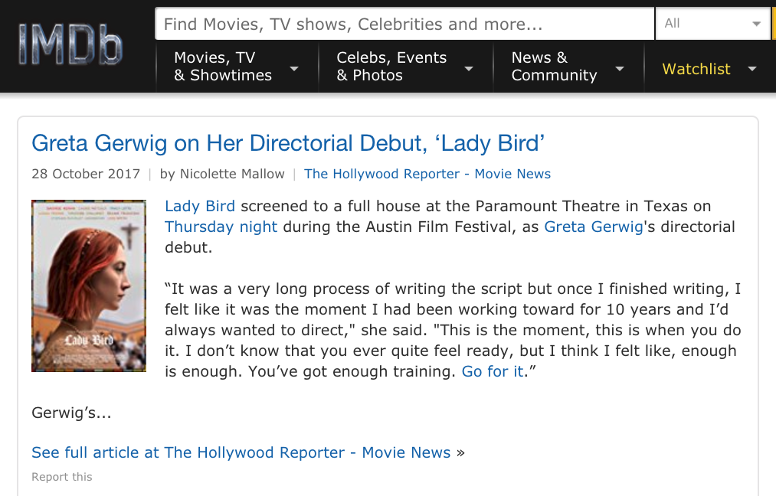Click the IMDb logo
The image size is (776, 496).
(70, 44)
